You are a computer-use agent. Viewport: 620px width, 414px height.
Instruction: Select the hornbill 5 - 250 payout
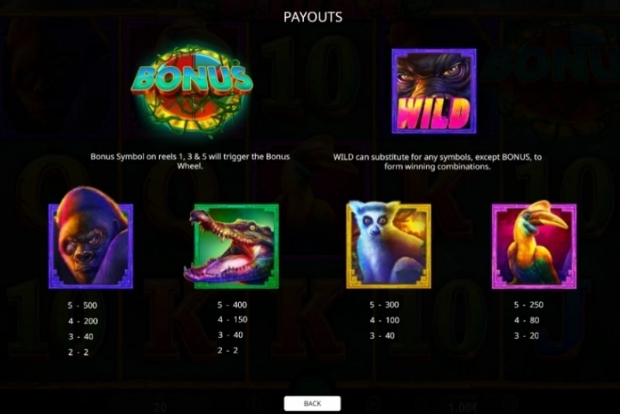click(x=528, y=304)
